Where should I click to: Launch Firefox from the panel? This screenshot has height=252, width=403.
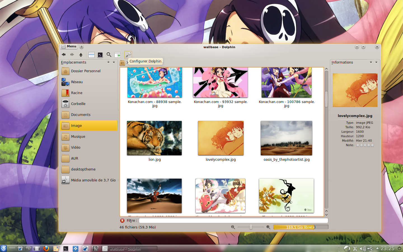(x=46, y=248)
